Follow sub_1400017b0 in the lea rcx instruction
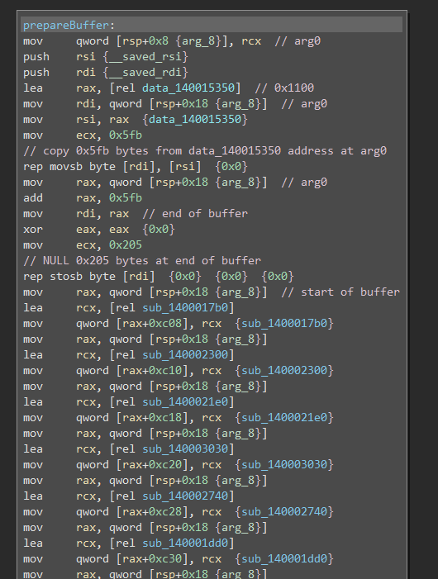Viewport: 438px width, 579px height. [185, 307]
